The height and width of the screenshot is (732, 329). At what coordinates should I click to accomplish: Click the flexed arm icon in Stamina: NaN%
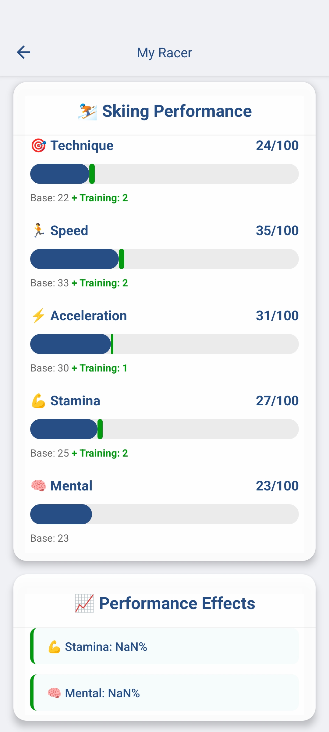click(x=54, y=647)
